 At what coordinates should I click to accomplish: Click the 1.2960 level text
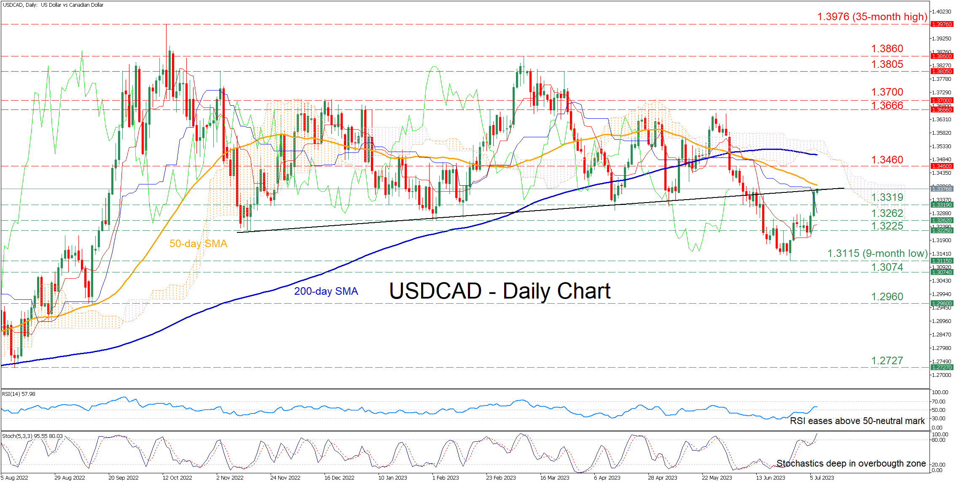click(x=887, y=297)
